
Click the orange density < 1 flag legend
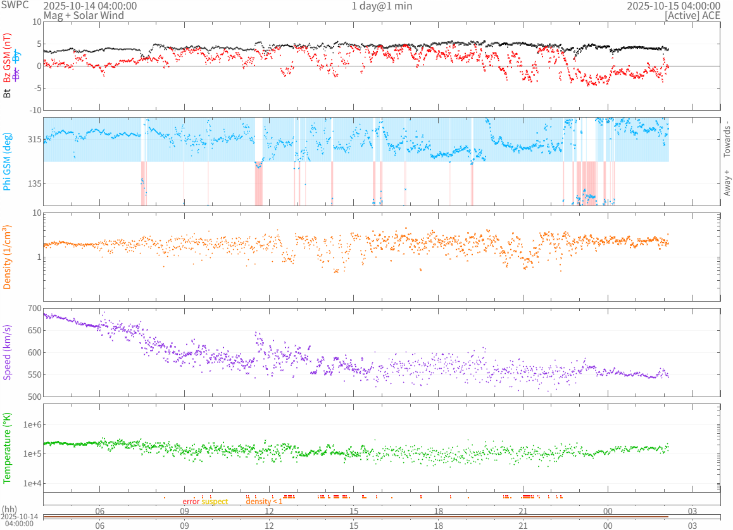pyautogui.click(x=264, y=502)
